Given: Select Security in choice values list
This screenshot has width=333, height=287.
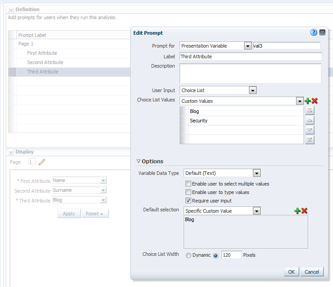Looking at the screenshot, I should tap(246, 121).
